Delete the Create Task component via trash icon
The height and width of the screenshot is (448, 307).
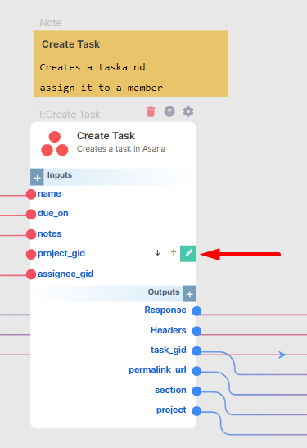151,111
